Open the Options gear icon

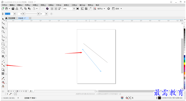pos(109,9)
